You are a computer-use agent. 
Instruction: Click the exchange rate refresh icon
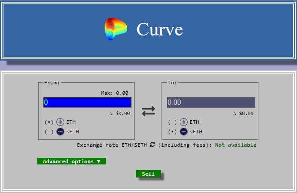click(x=152, y=145)
